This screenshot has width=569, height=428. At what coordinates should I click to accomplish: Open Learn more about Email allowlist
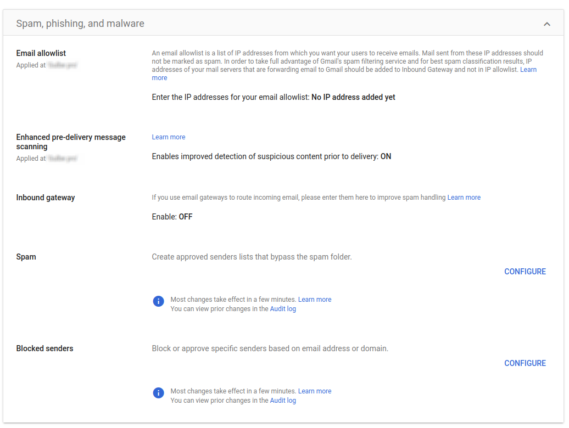tap(528, 69)
